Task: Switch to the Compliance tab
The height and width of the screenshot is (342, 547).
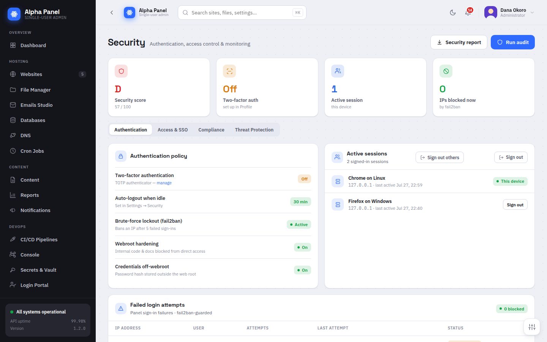Action: [x=211, y=130]
